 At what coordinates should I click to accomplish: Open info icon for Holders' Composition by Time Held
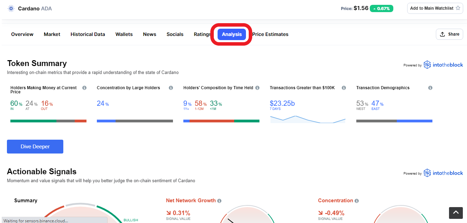257,88
